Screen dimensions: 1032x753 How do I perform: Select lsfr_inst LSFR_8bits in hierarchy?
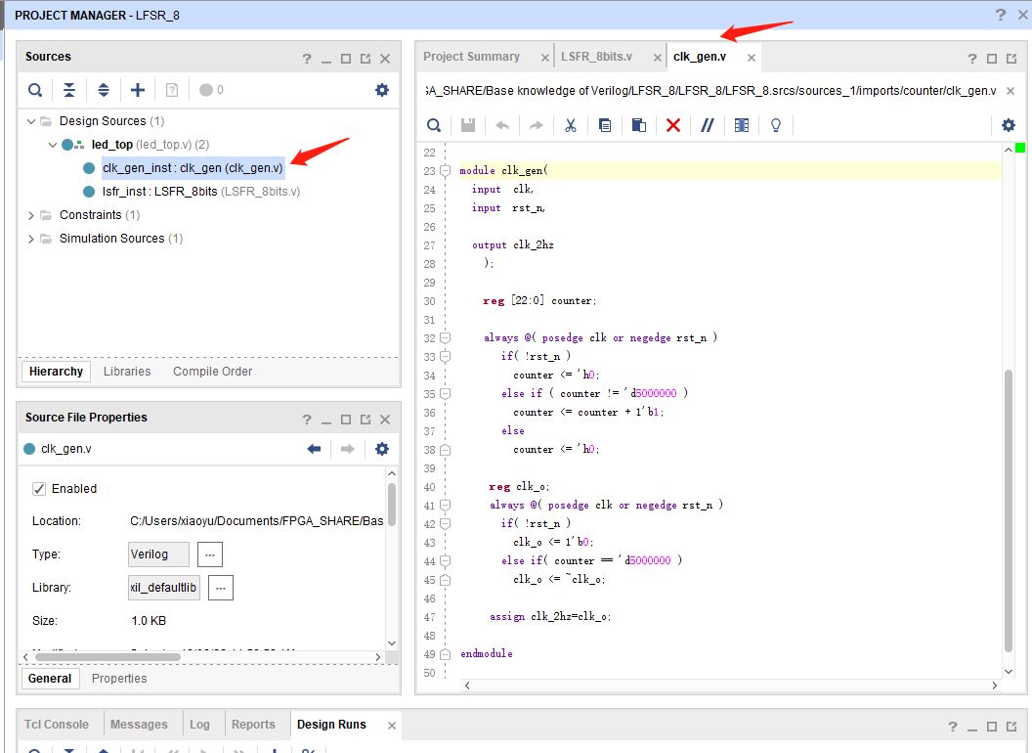tap(200, 192)
